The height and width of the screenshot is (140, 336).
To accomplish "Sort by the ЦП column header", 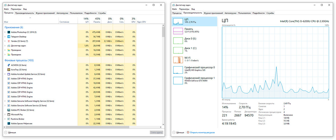I will click(83, 20).
